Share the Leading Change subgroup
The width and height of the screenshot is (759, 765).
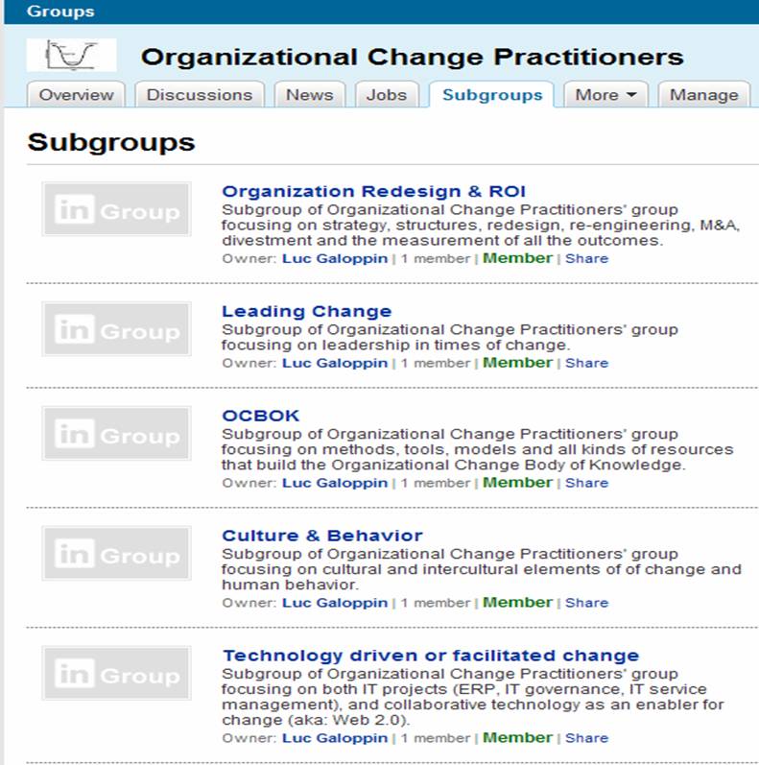[587, 363]
